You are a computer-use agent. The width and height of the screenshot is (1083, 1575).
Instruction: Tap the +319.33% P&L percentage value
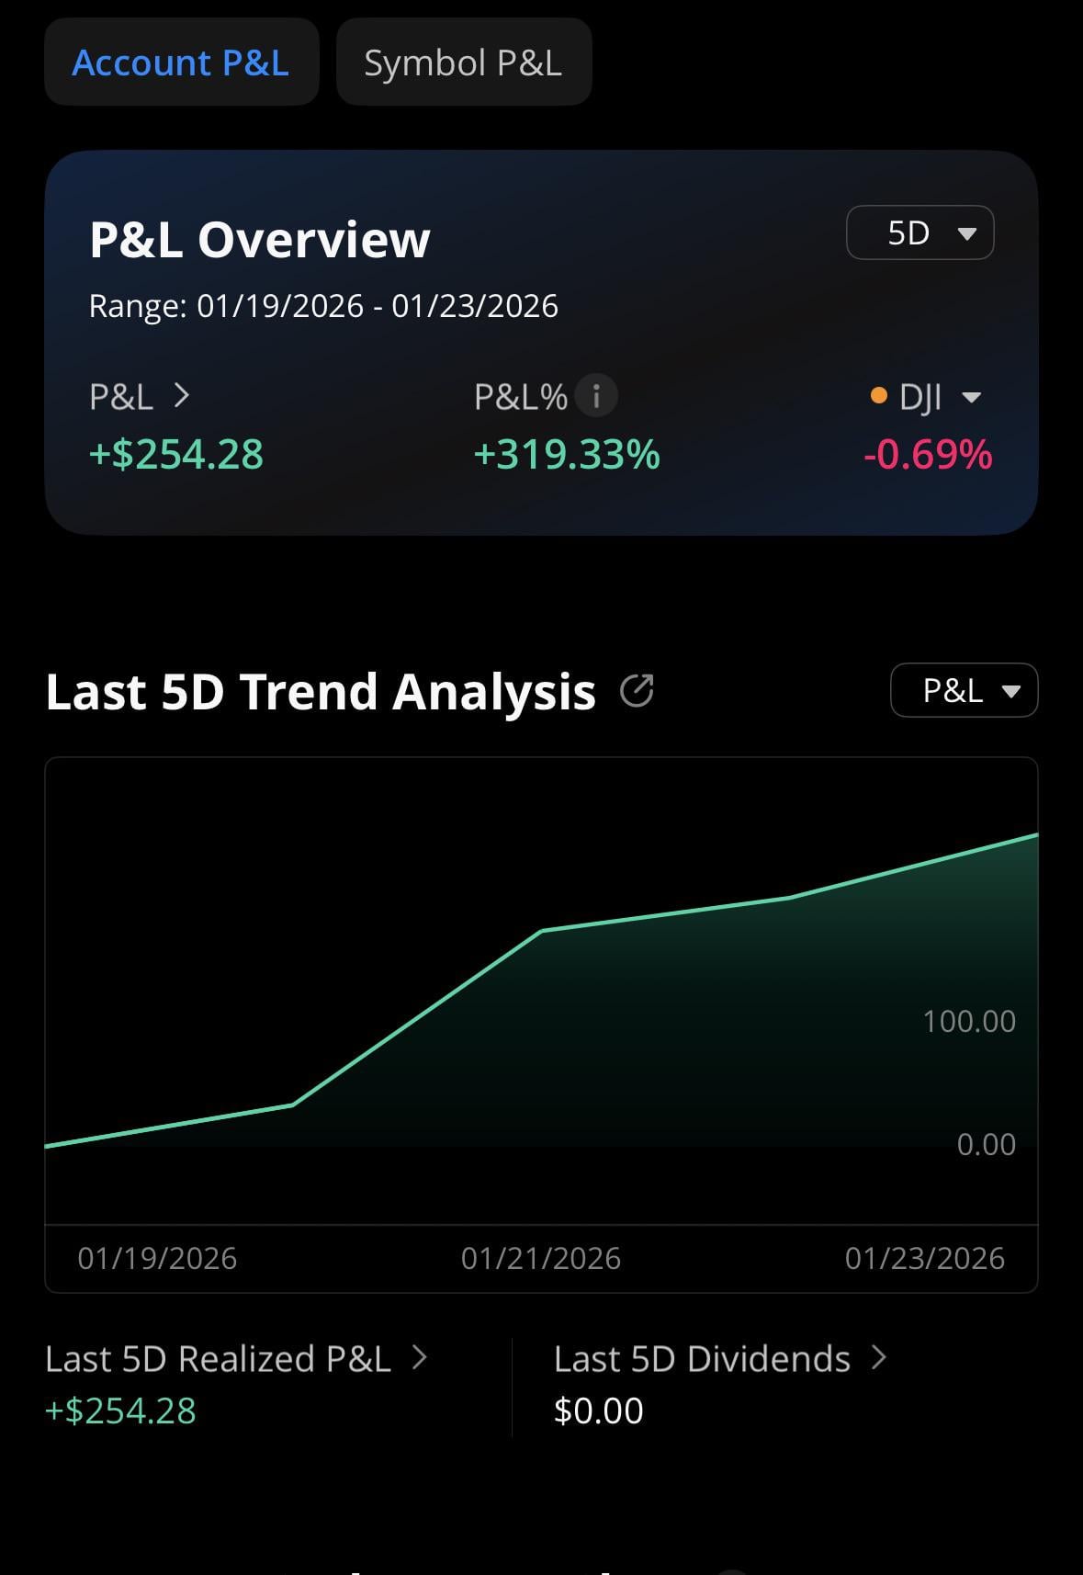pyautogui.click(x=567, y=454)
